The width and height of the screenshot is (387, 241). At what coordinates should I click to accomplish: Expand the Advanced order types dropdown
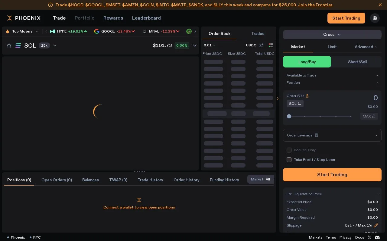point(366,47)
